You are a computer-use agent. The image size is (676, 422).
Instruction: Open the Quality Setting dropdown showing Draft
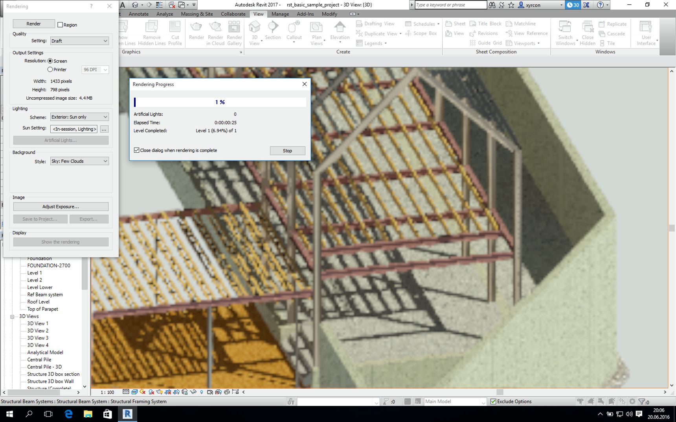coord(79,41)
